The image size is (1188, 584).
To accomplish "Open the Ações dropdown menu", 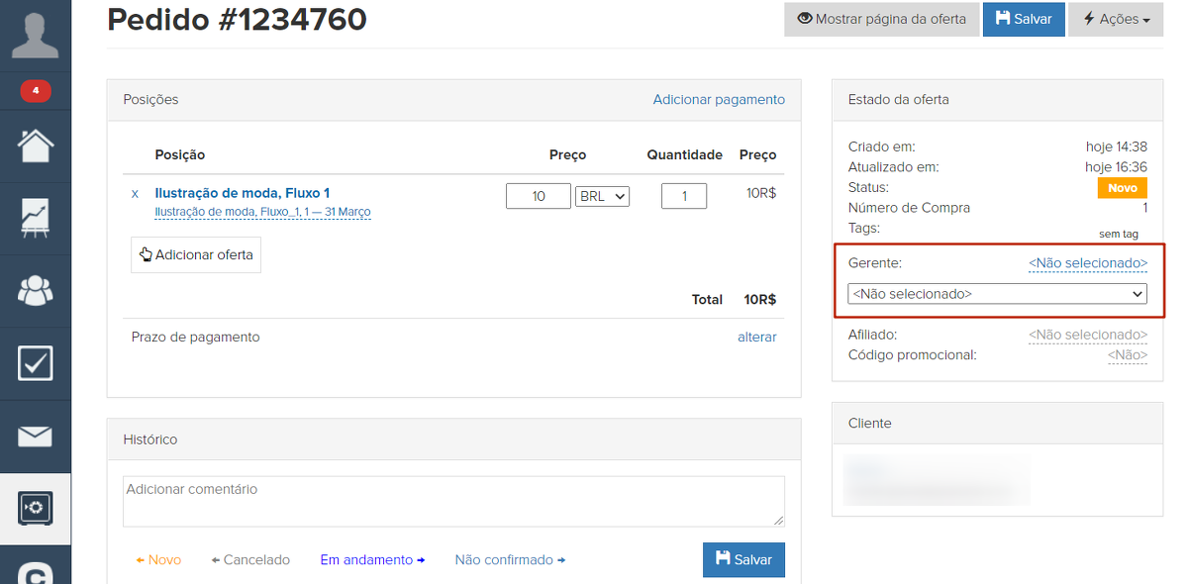I will [x=1116, y=19].
